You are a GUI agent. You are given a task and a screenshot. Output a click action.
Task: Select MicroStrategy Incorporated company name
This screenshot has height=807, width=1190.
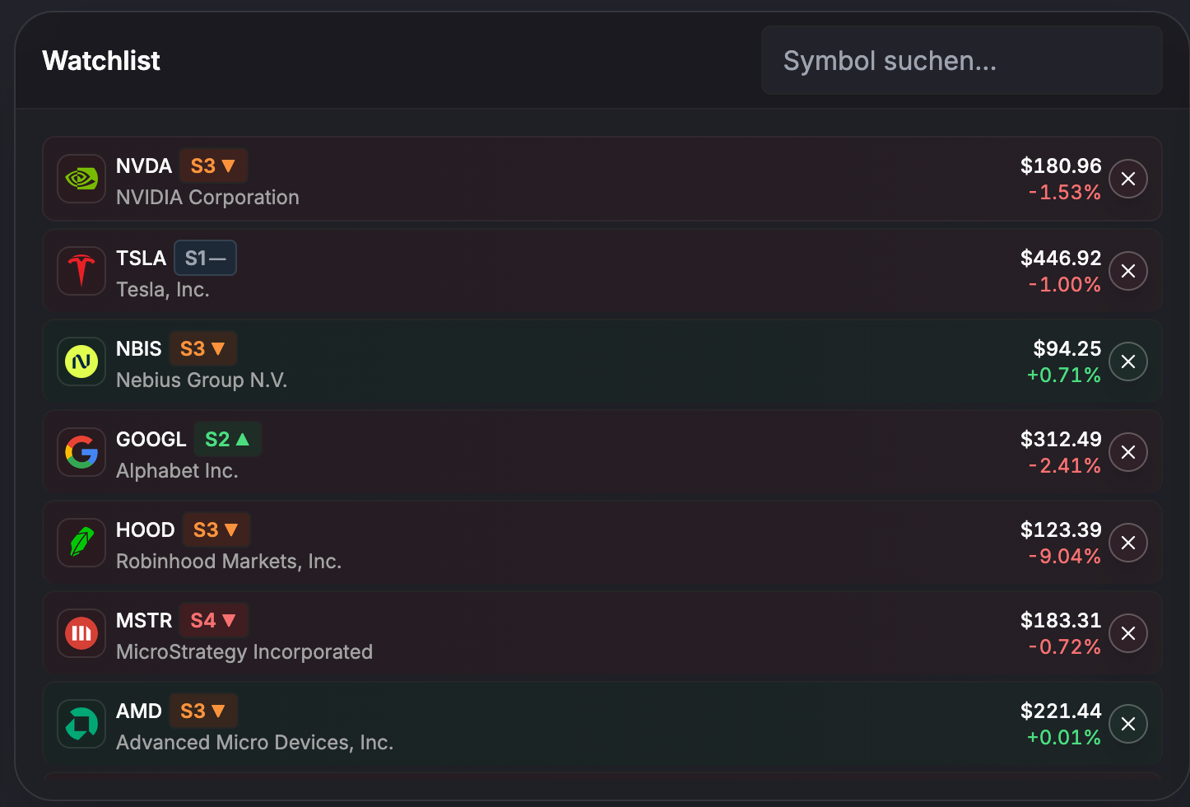(244, 652)
